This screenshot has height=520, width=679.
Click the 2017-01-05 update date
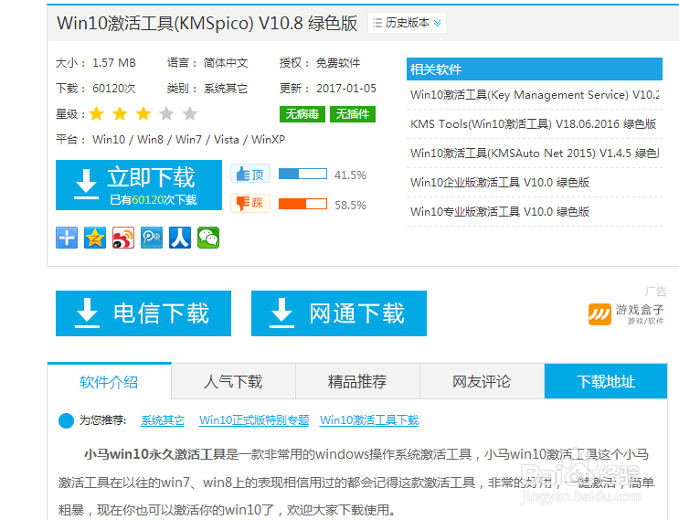(346, 89)
